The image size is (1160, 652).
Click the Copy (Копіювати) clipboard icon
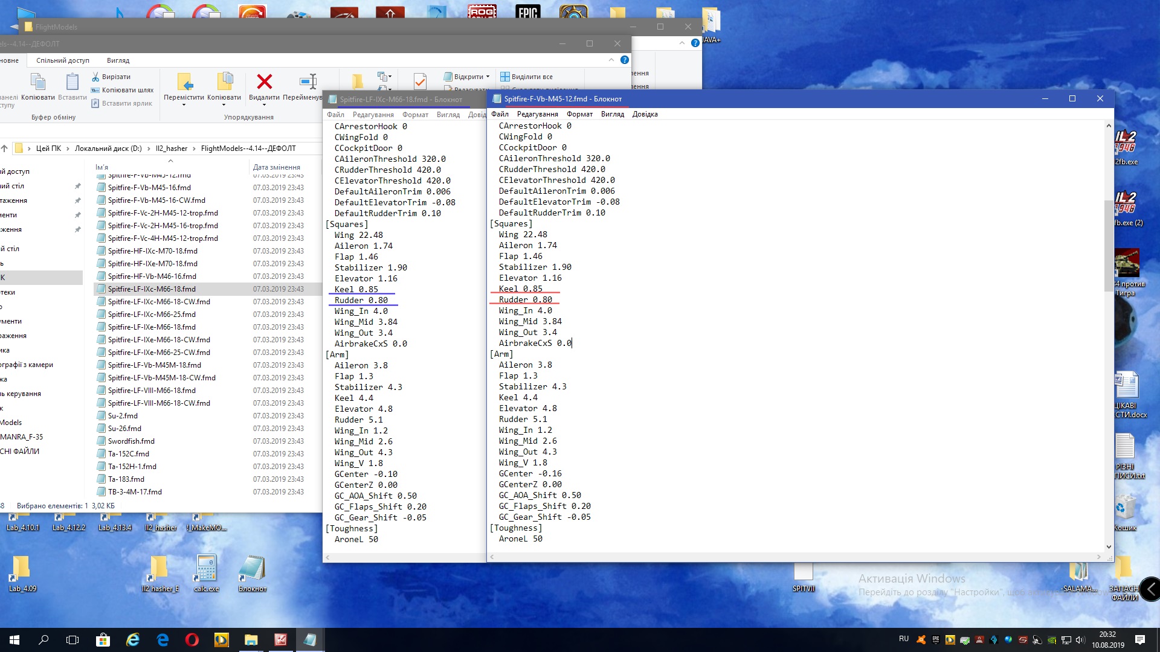coord(37,81)
